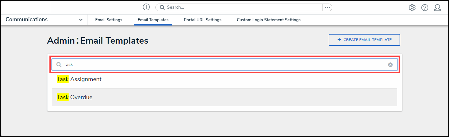Open the Task Assignment template
This screenshot has height=137, width=449.
(x=79, y=79)
